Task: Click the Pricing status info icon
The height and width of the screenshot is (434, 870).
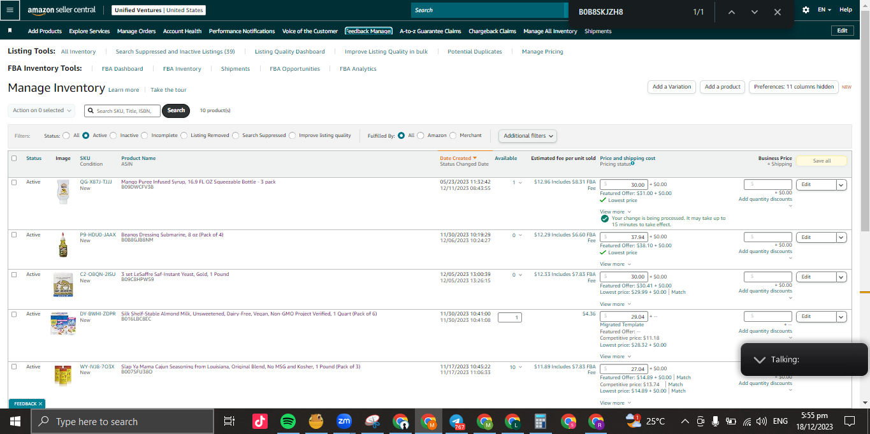Action: point(632,164)
